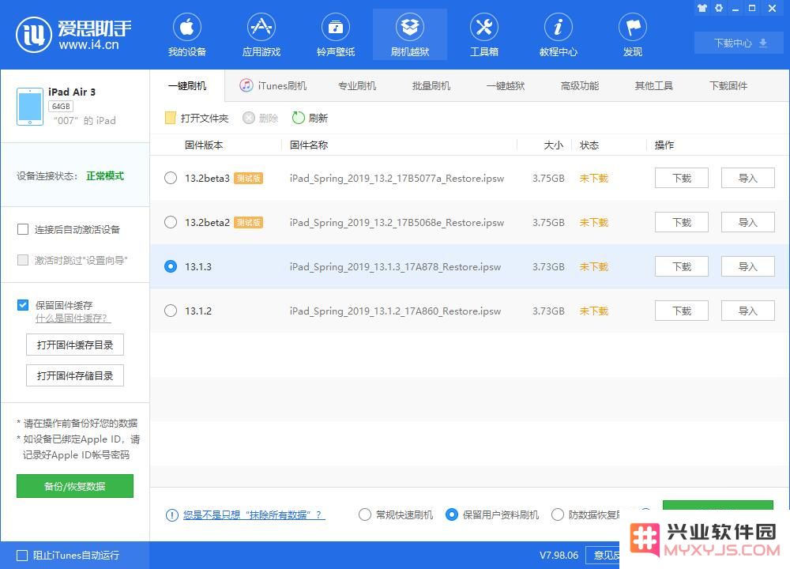
Task: Switch to 其他工具 tab
Action: point(654,86)
